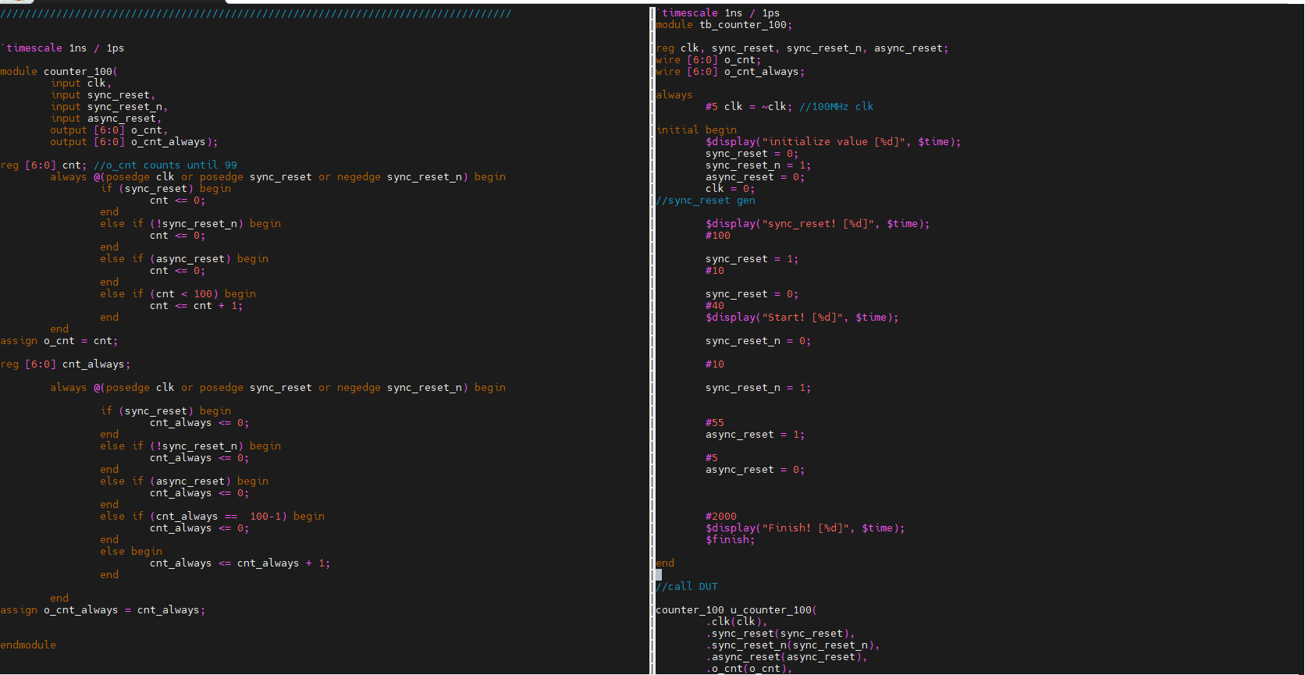Image resolution: width=1305 pixels, height=675 pixels.
Task: Click the 'else if (cnt < 100) begin' line
Action: tap(178, 294)
